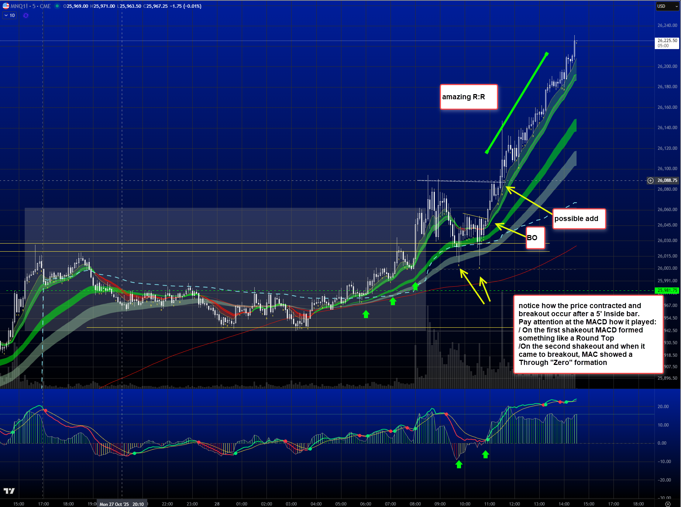Click the 26,100.00 price scale label
This screenshot has height=507, width=681.
click(667, 169)
